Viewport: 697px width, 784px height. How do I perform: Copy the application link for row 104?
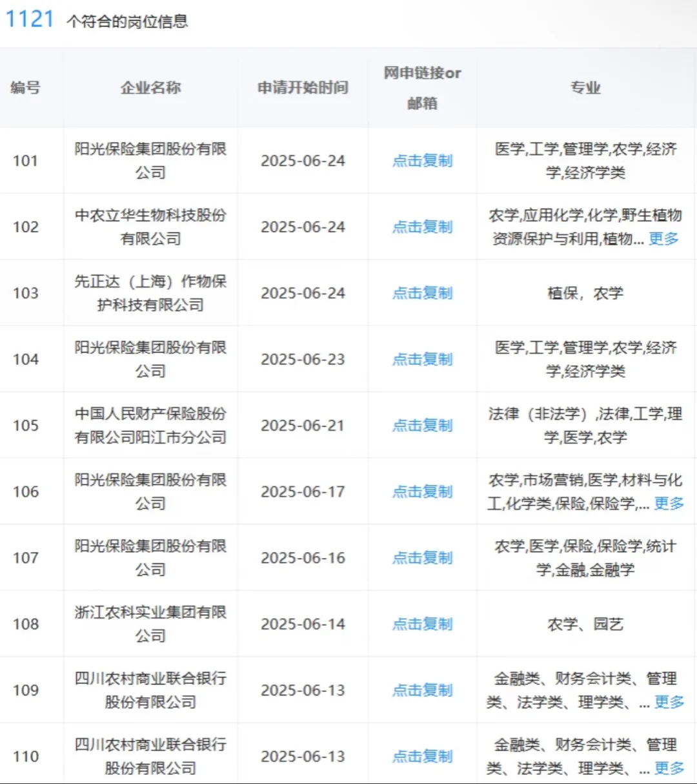tap(423, 360)
